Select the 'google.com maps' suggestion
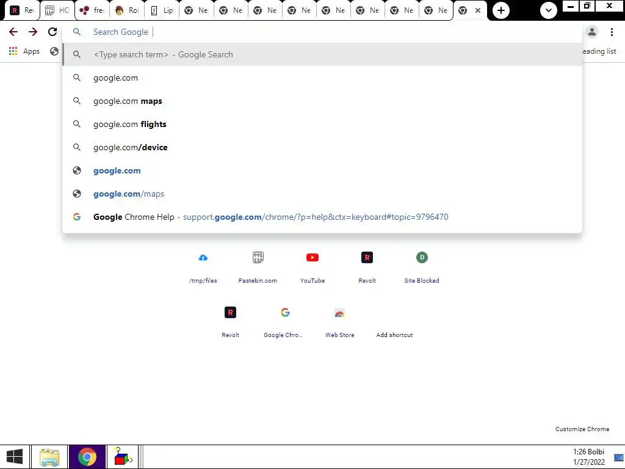This screenshot has height=469, width=625. click(322, 101)
